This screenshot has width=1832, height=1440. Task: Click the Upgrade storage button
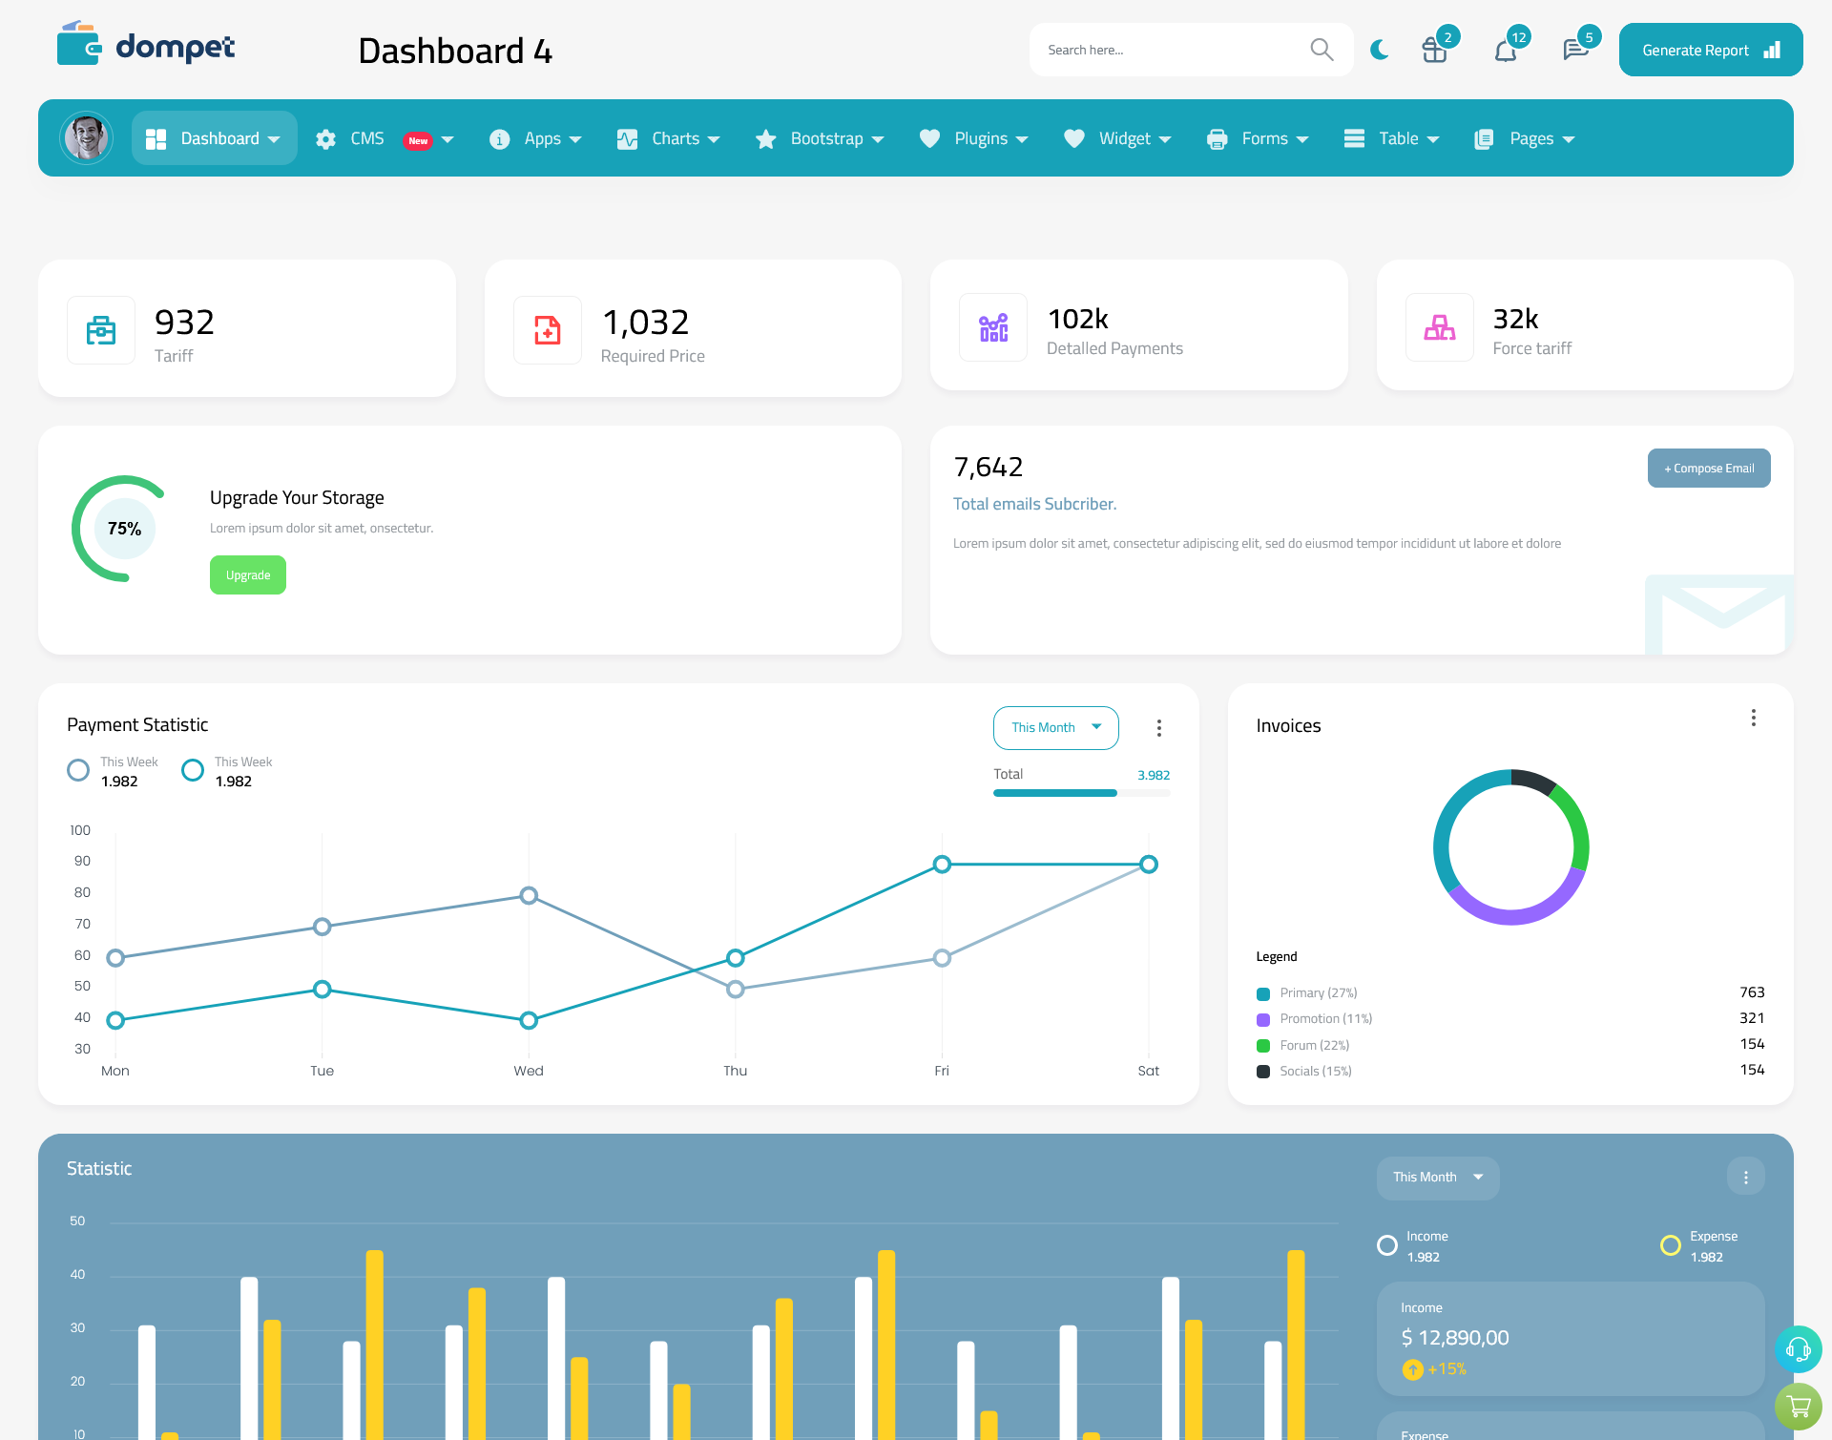[x=247, y=574]
